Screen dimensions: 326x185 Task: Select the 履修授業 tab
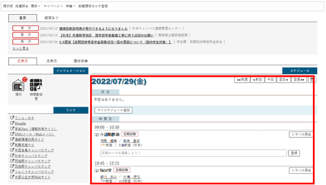coord(80,61)
